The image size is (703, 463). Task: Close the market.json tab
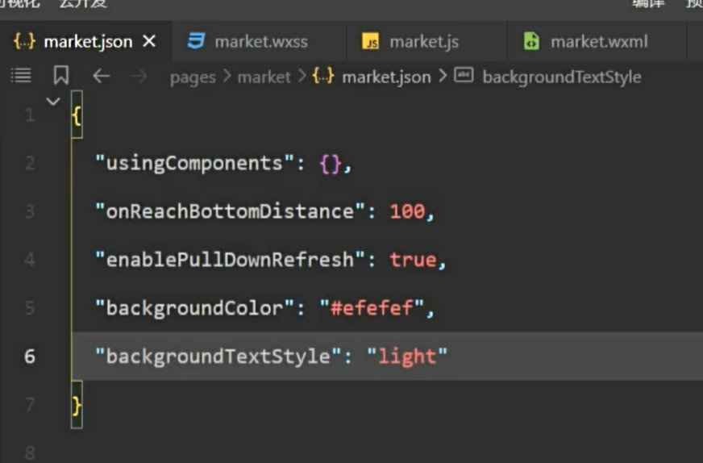[149, 42]
